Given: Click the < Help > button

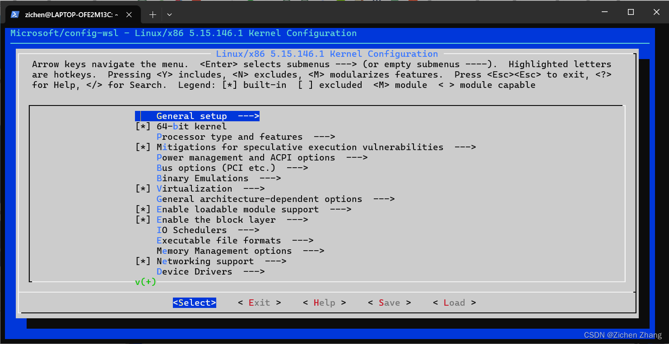Looking at the screenshot, I should click(325, 303).
